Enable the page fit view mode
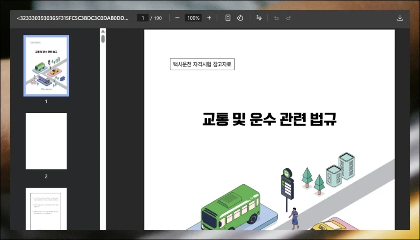The image size is (420, 240). [x=228, y=18]
